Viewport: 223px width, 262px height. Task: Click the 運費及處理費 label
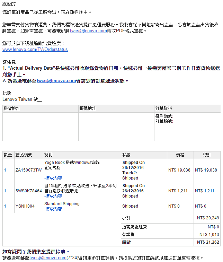135,227
